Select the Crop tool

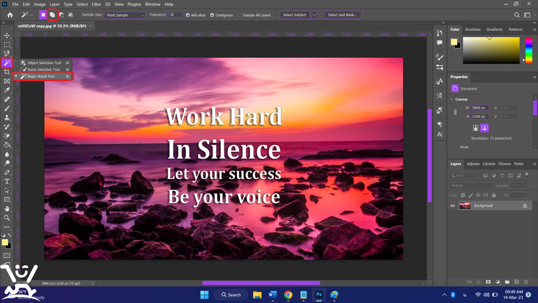pos(7,72)
